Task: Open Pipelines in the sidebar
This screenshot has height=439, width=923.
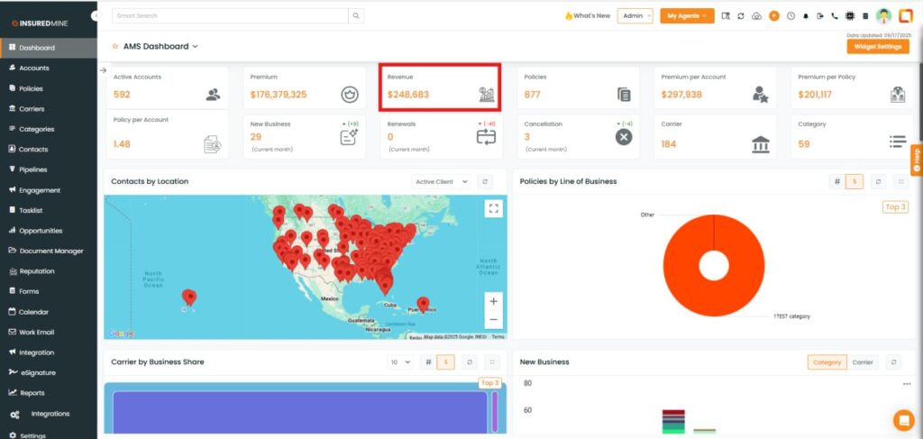Action: 32,169
